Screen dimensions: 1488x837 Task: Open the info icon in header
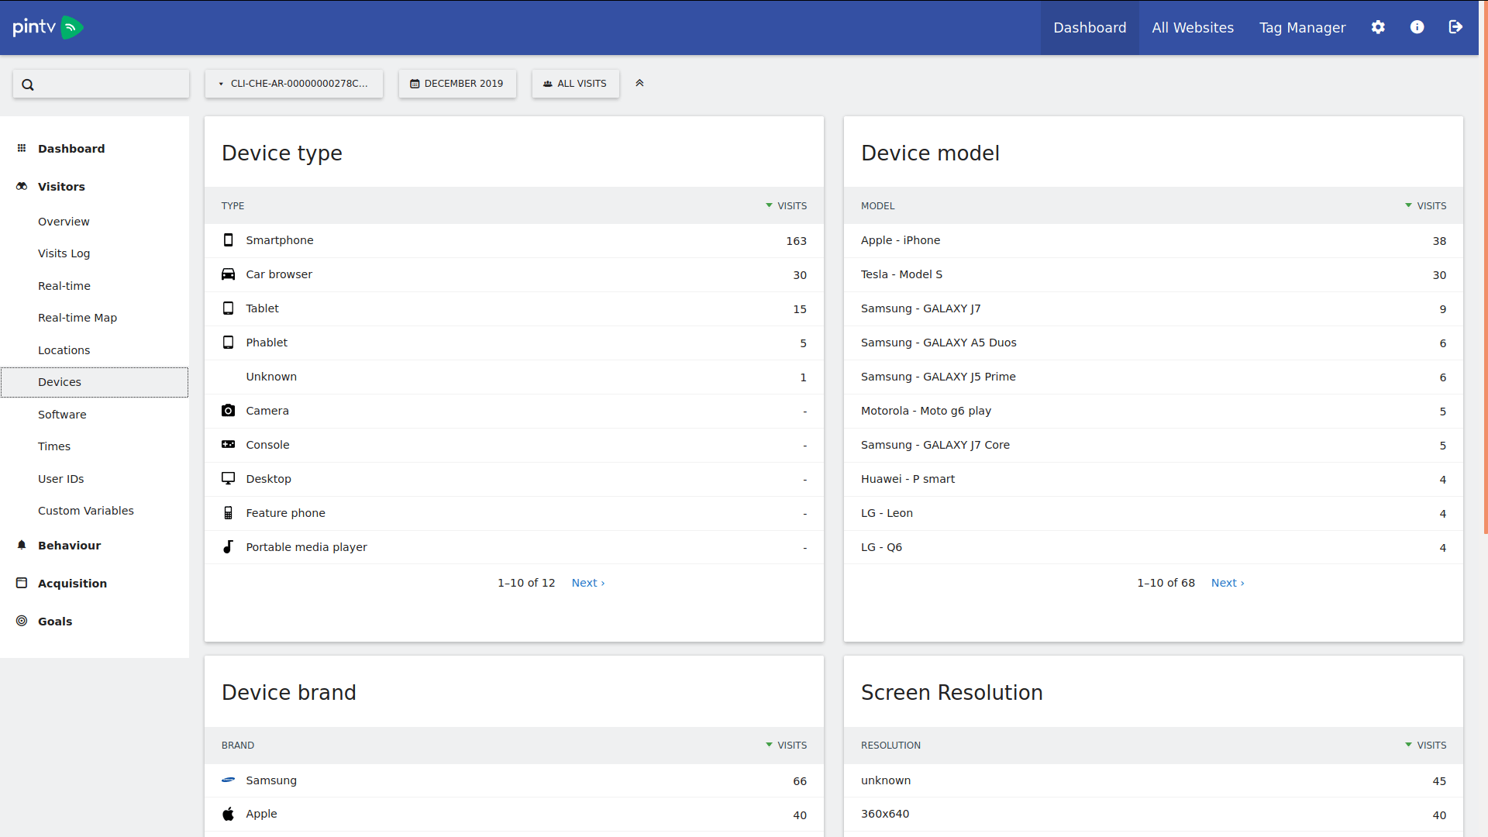coord(1417,27)
